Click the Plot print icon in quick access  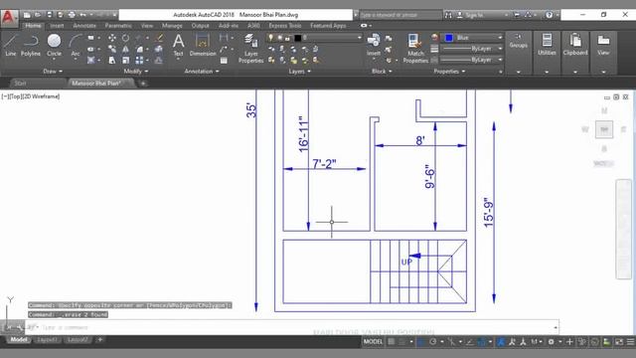point(72,15)
